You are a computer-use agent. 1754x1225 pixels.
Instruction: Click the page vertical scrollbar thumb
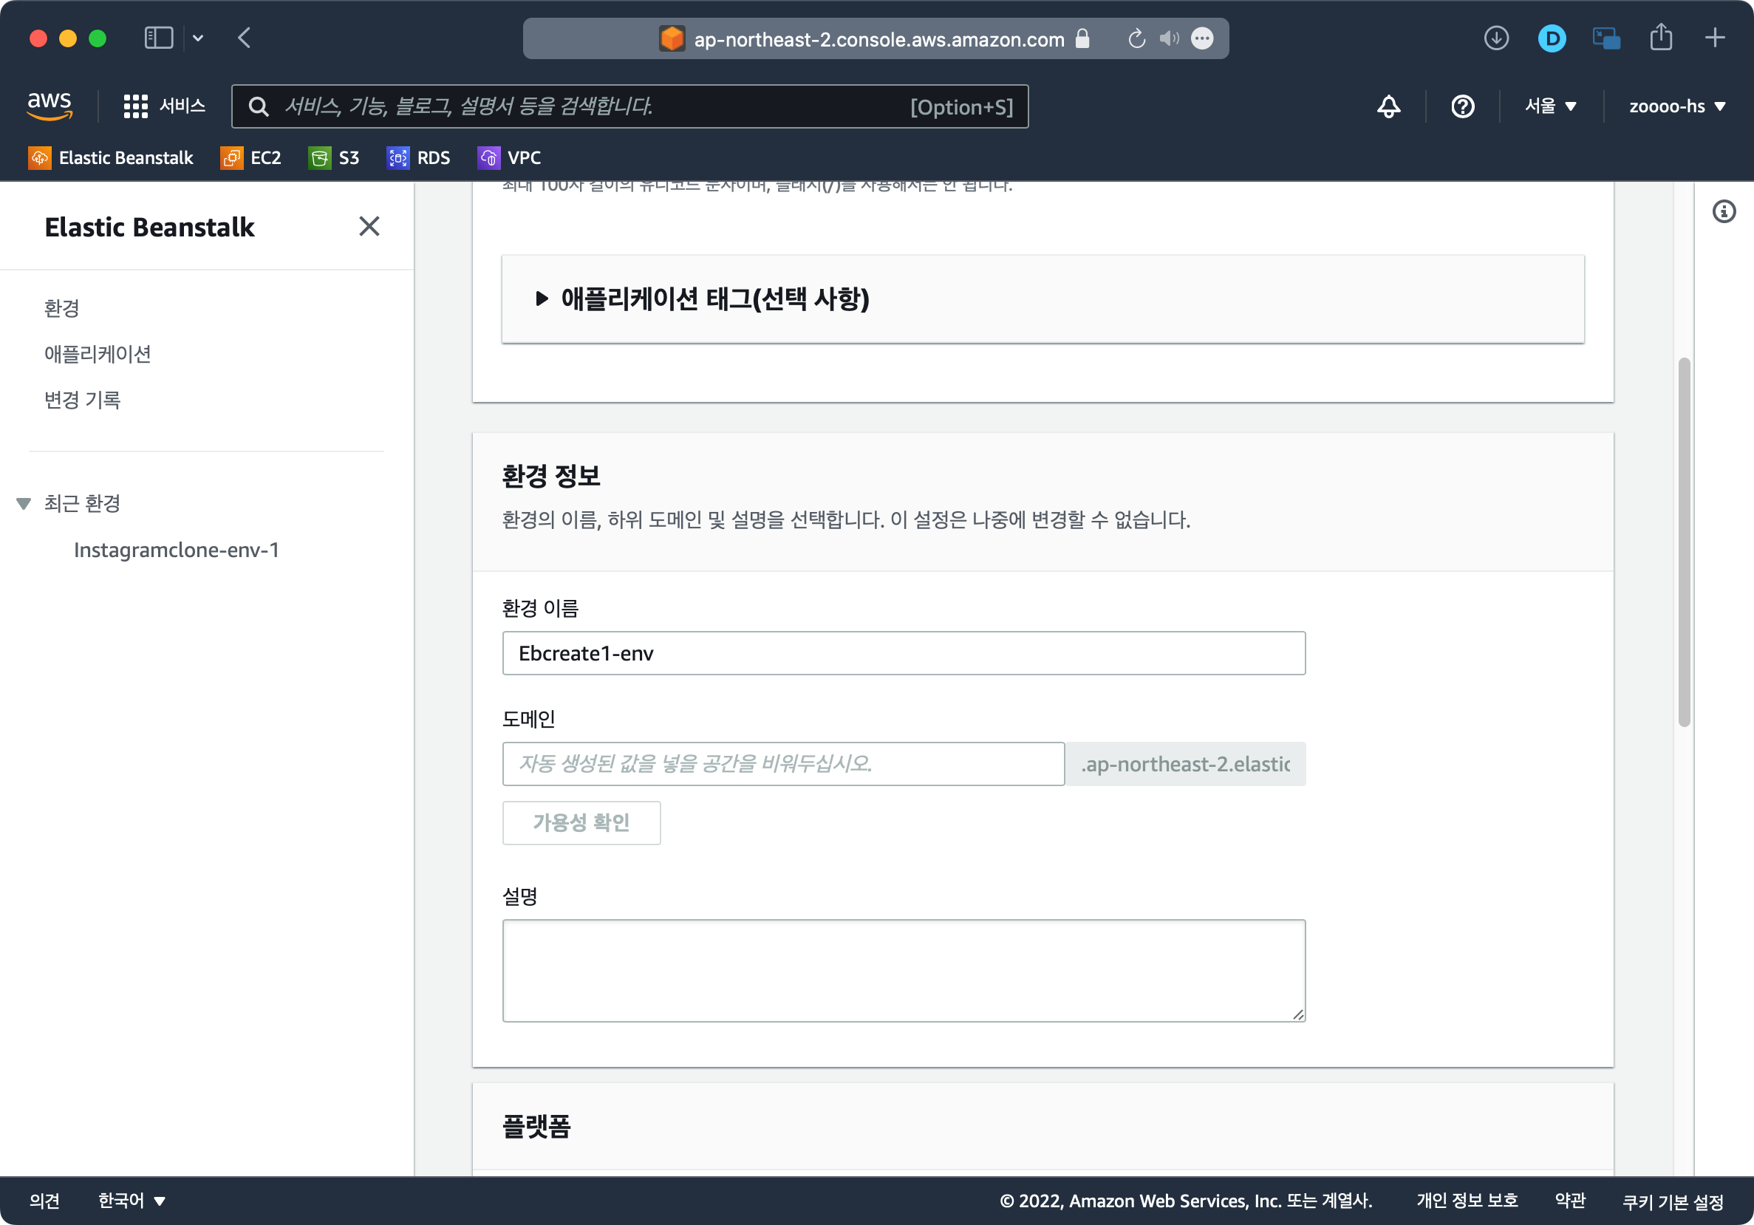point(1684,542)
